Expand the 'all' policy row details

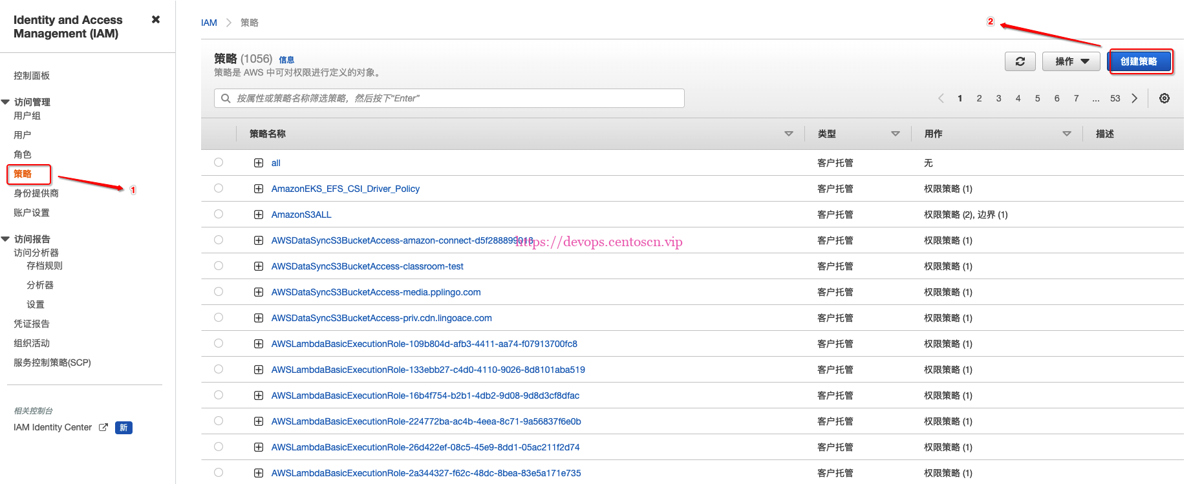(259, 163)
